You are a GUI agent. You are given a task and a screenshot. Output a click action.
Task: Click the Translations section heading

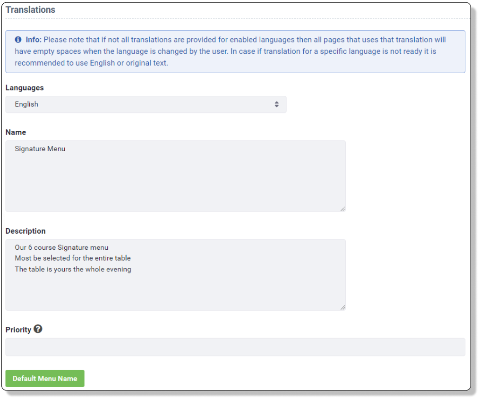click(31, 10)
